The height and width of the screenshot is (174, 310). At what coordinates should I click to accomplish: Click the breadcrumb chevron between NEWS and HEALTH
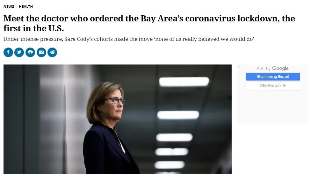coord(17,6)
